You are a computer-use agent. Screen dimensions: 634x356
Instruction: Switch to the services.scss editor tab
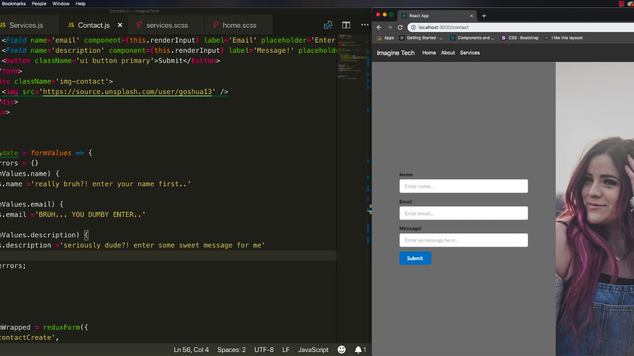click(166, 25)
